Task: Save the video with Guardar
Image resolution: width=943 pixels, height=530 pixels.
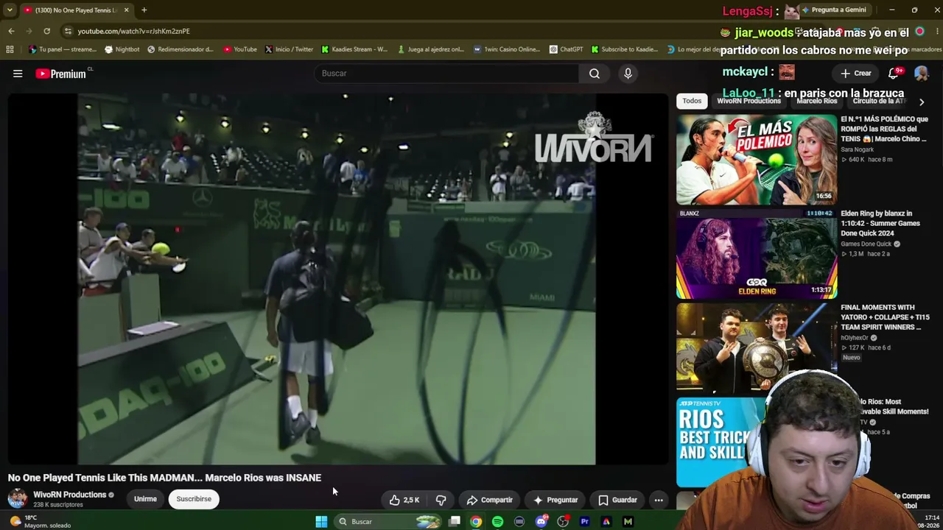Action: pos(617,500)
